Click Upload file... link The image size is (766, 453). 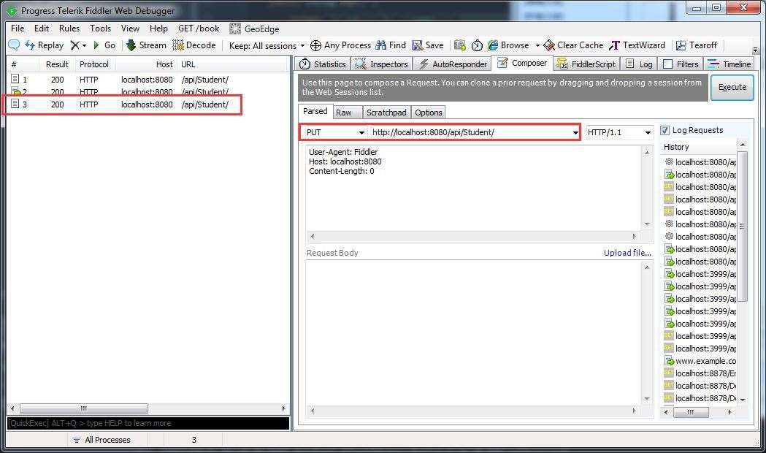(x=627, y=253)
